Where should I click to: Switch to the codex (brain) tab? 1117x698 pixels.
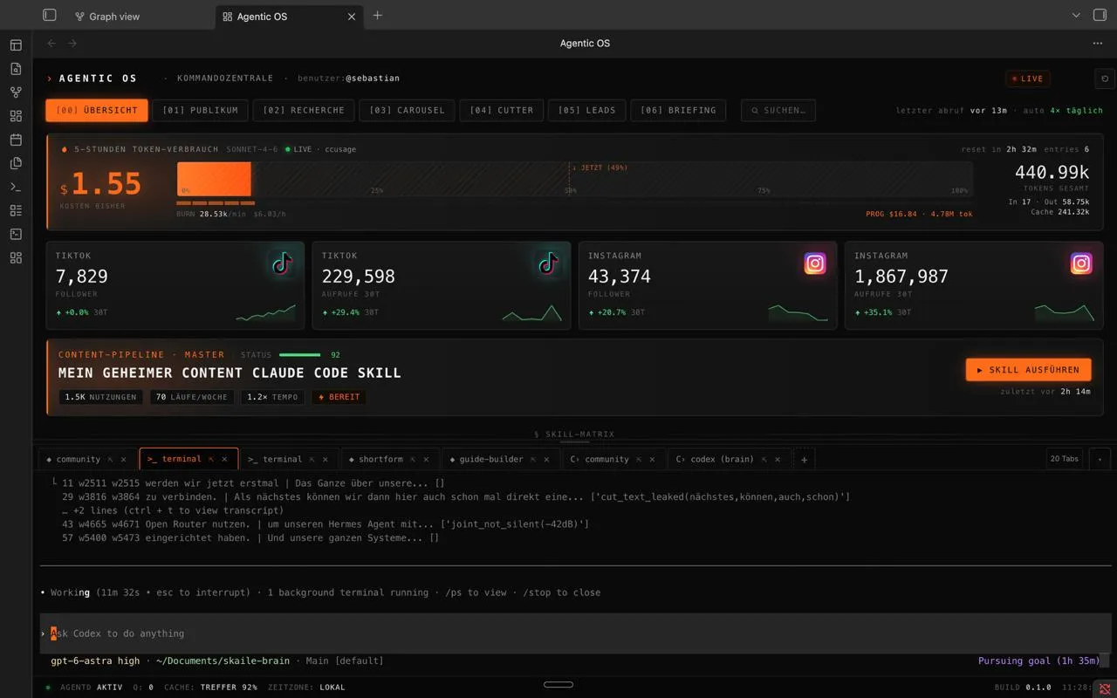point(720,460)
